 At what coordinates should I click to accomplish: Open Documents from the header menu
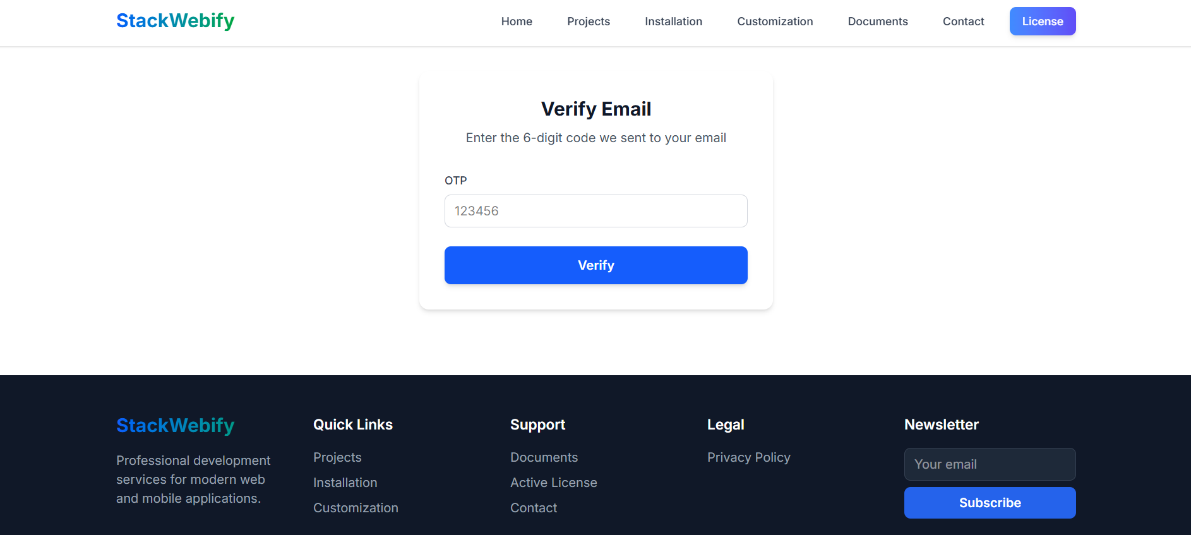tap(877, 21)
